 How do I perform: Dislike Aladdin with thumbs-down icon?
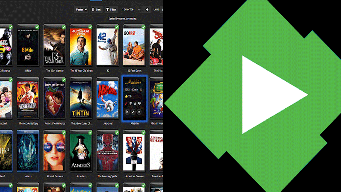pyautogui.click(x=130, y=104)
